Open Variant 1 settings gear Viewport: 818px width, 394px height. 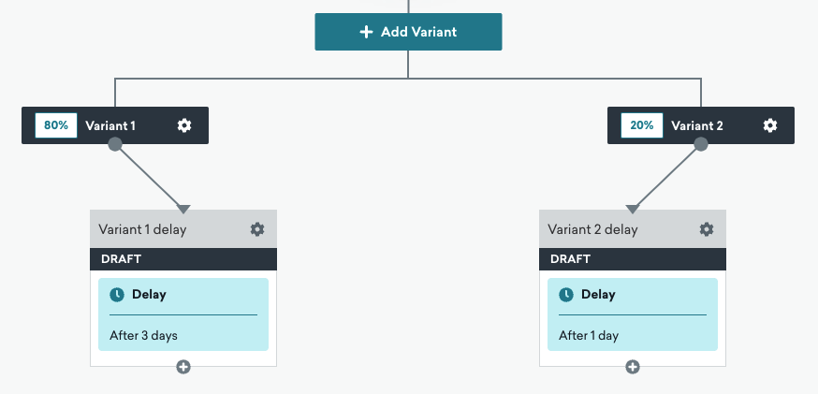coord(184,125)
